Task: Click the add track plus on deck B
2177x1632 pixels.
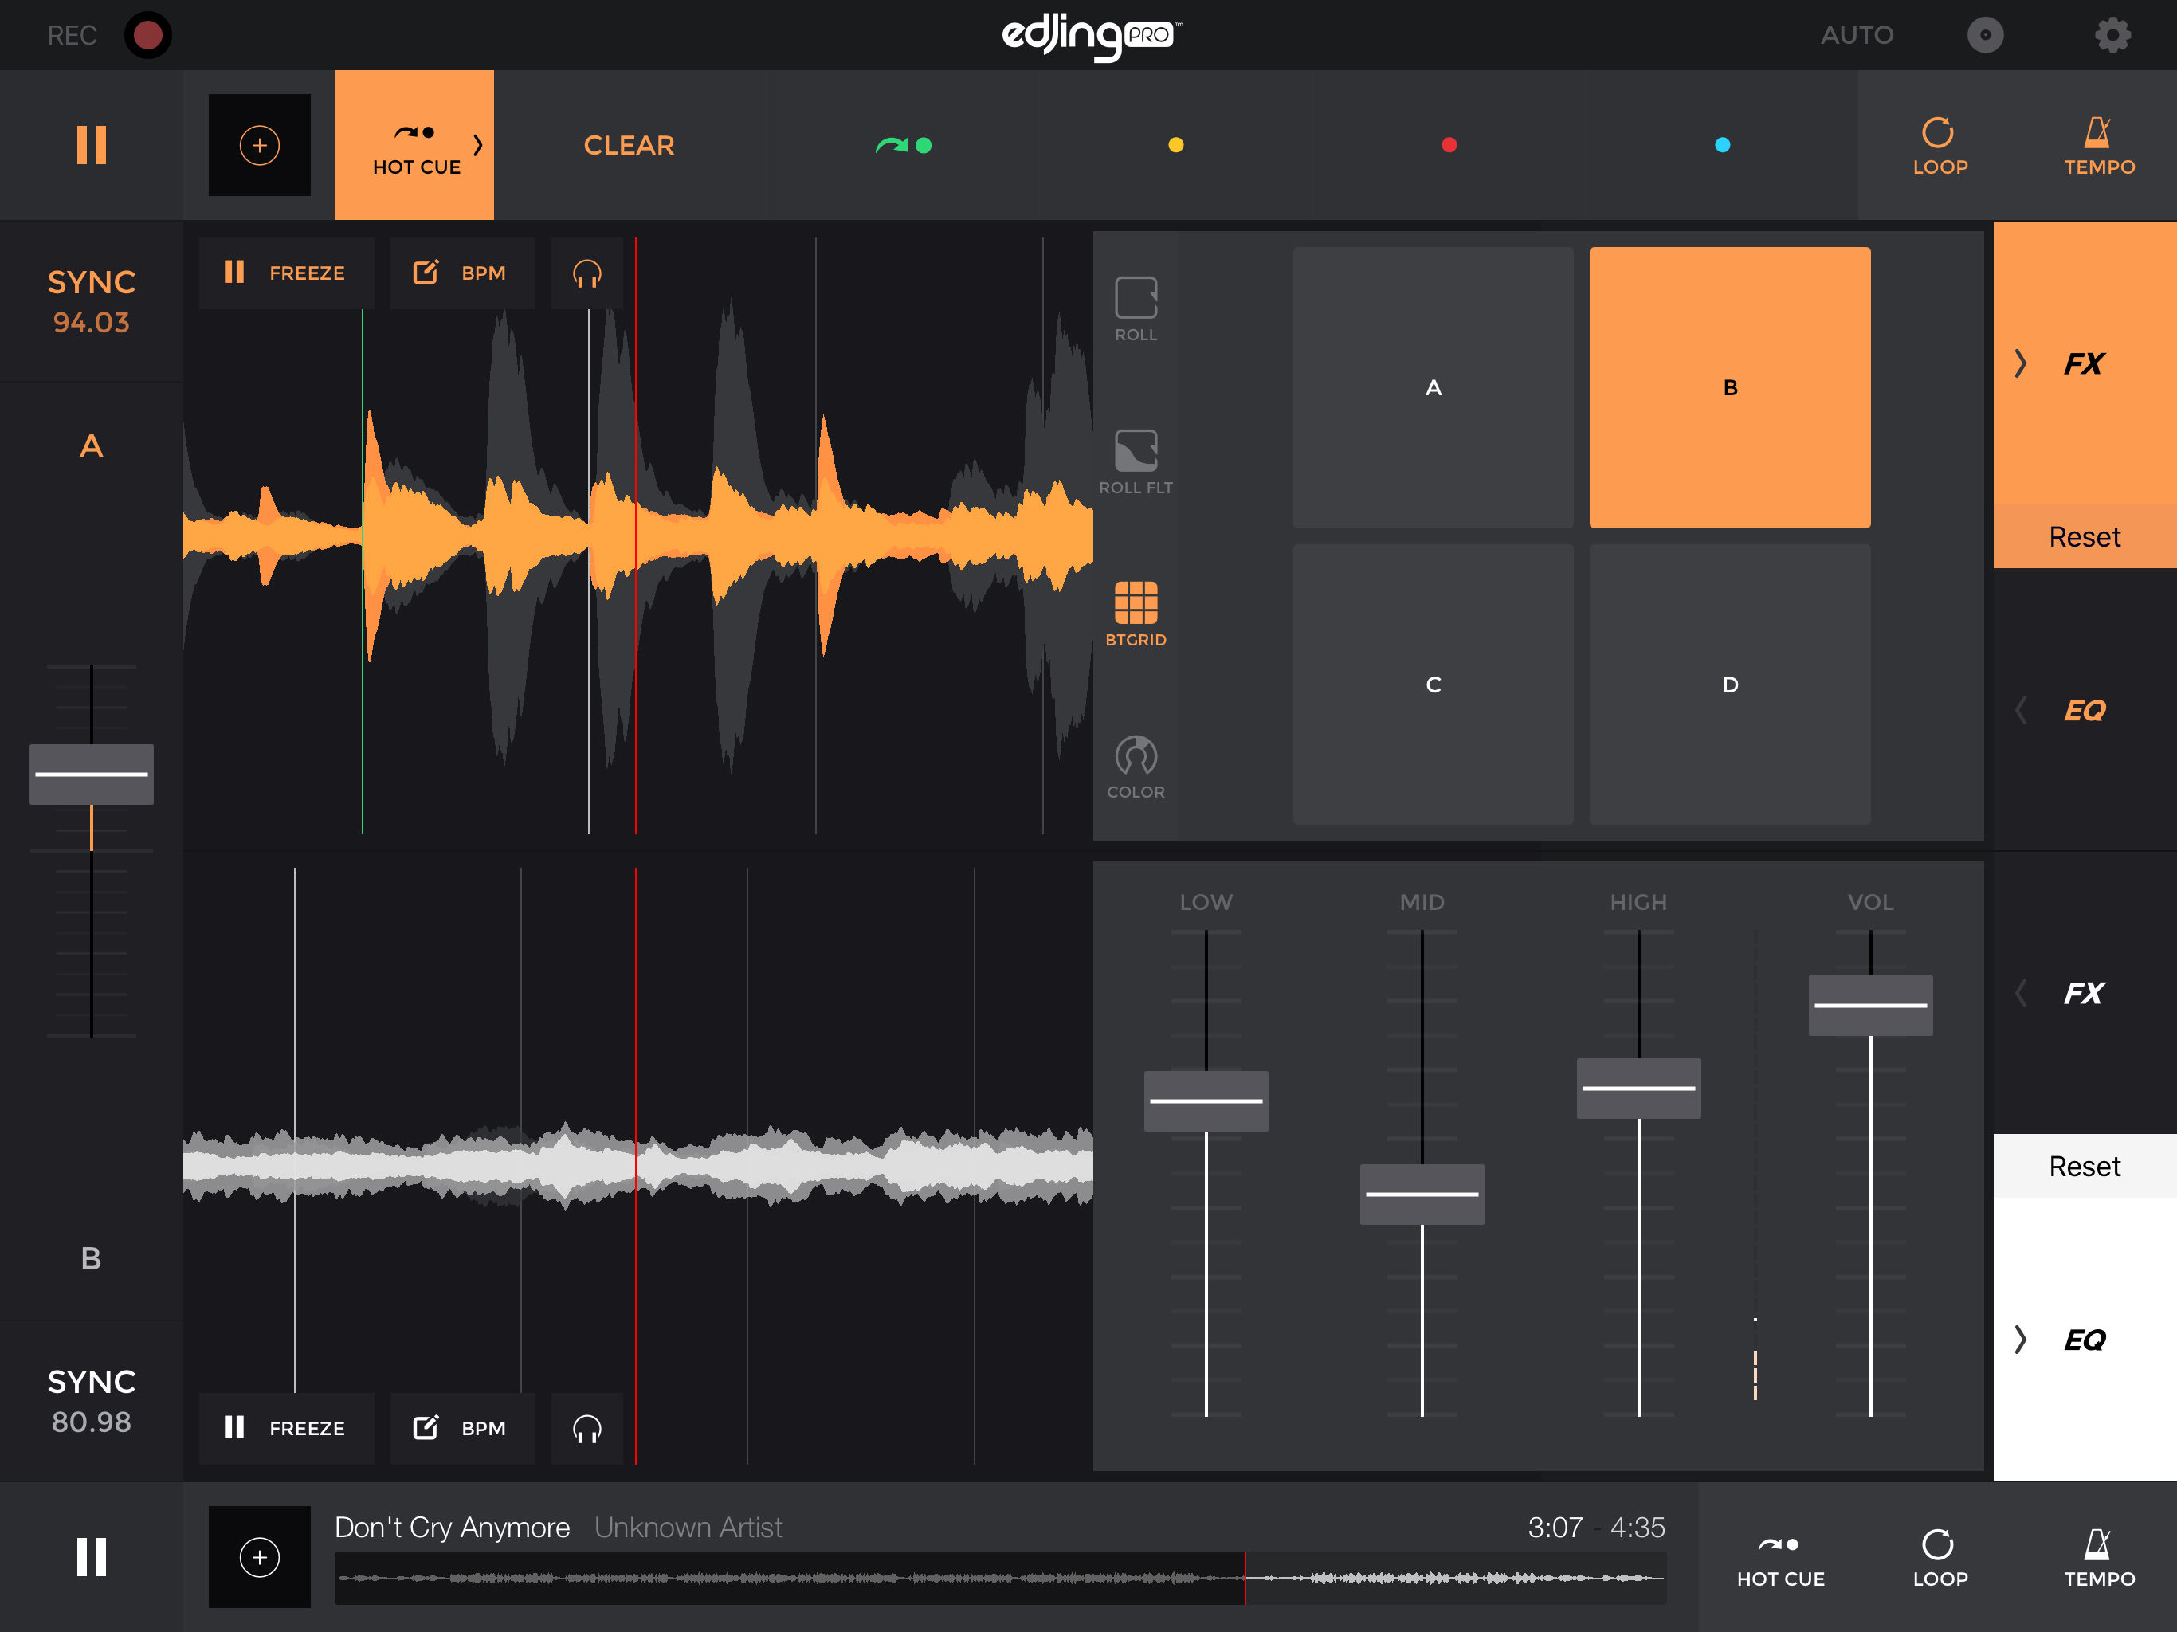Action: (260, 1557)
